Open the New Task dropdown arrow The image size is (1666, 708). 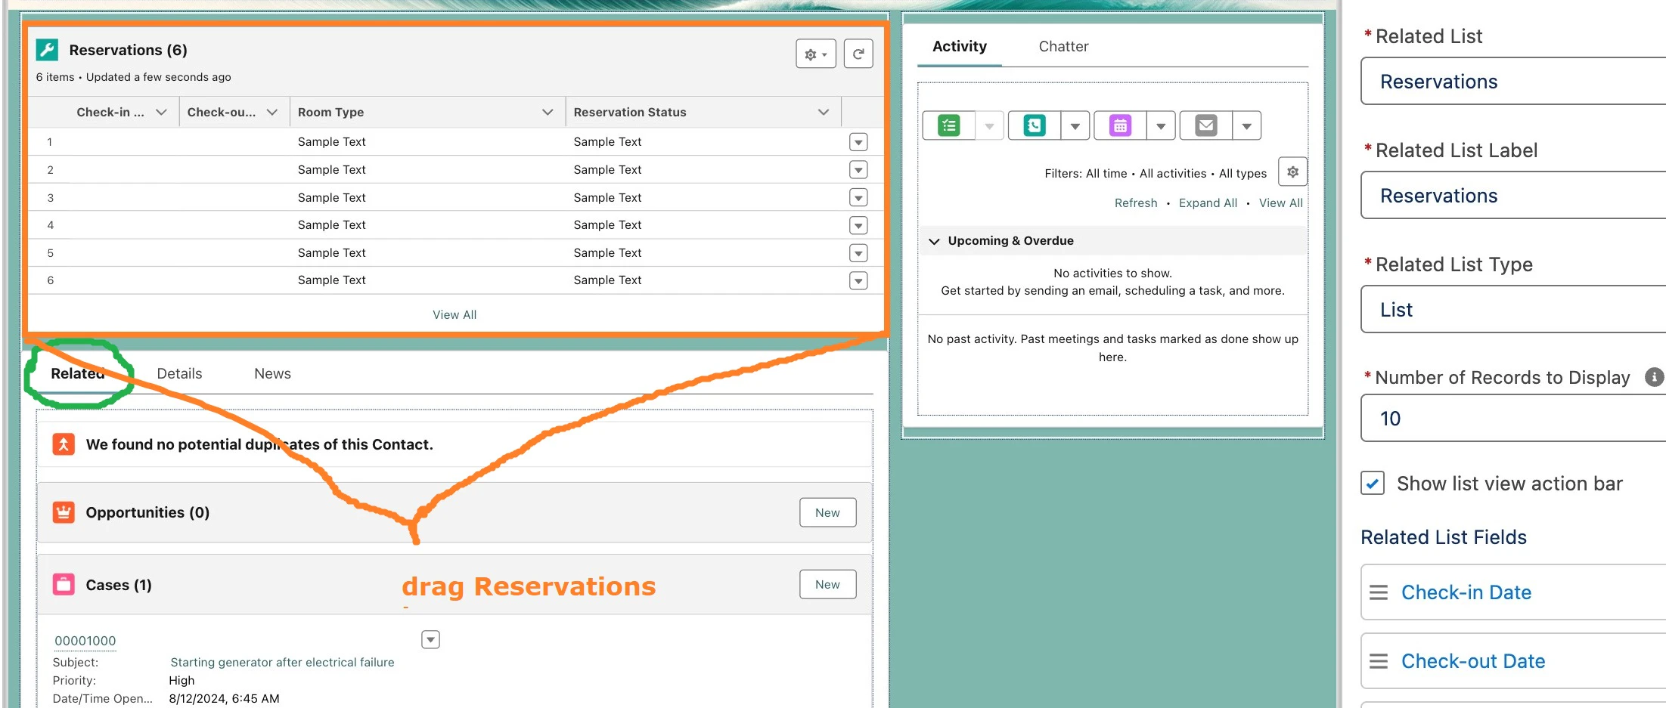click(989, 125)
